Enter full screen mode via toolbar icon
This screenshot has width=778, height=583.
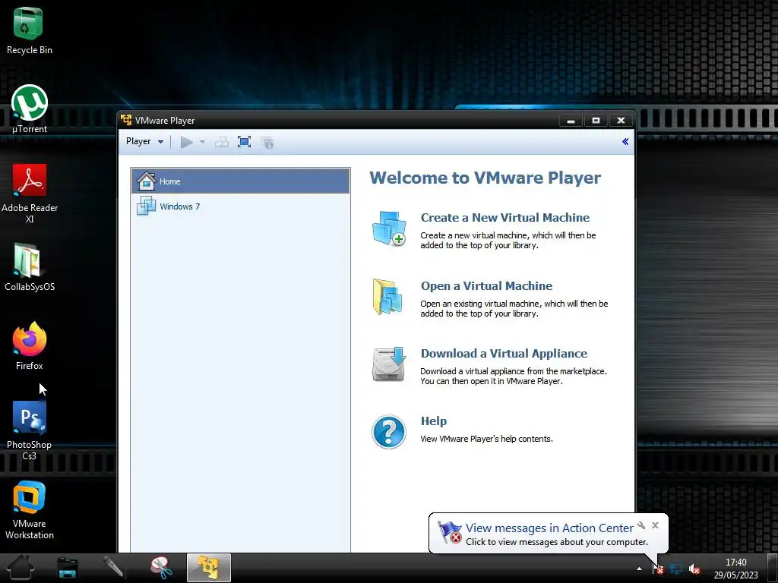[x=244, y=142]
